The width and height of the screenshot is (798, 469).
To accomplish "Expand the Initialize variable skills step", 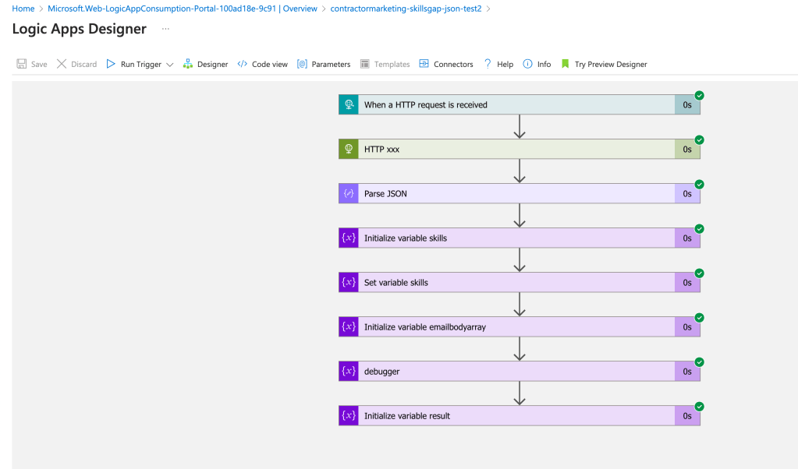I will pos(519,238).
